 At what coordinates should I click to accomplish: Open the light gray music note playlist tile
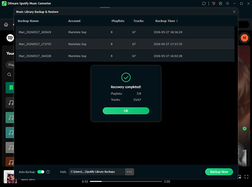10,148
